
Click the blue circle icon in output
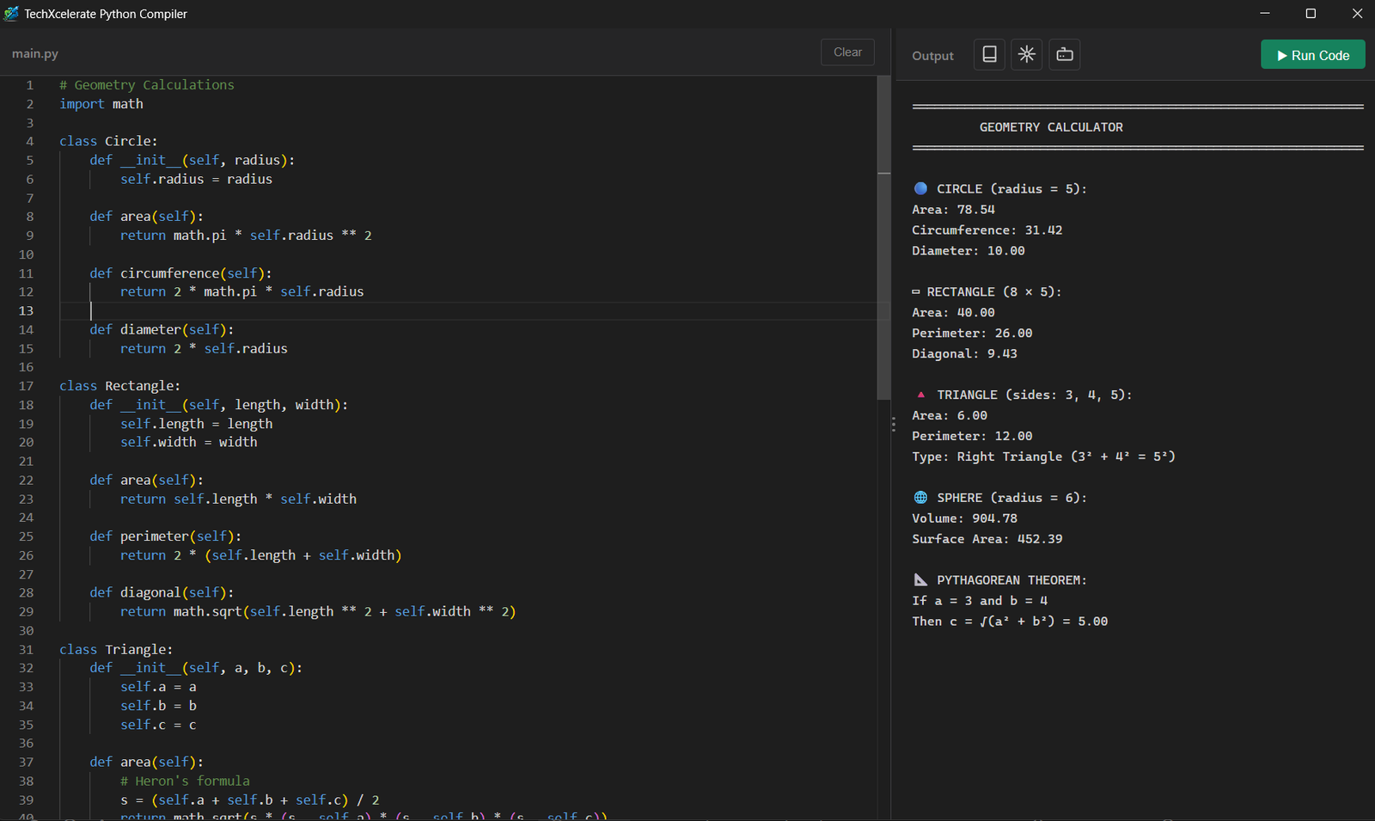click(x=920, y=188)
